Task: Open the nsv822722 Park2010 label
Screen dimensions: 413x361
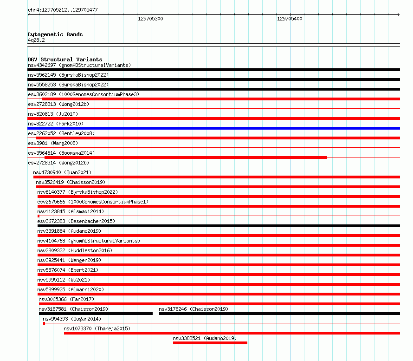Action: point(56,124)
